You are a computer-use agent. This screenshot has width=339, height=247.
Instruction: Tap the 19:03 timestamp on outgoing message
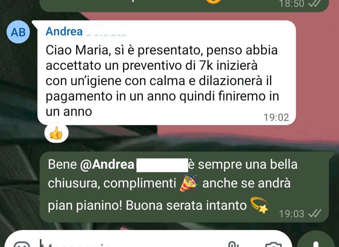pyautogui.click(x=291, y=214)
